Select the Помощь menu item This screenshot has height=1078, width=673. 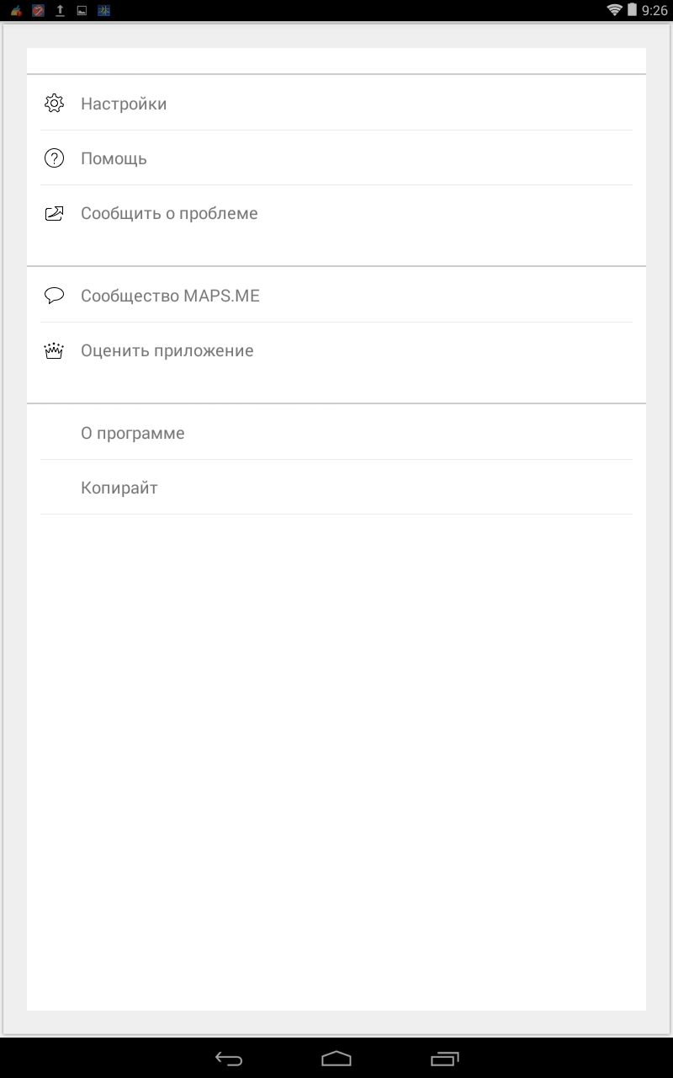114,158
